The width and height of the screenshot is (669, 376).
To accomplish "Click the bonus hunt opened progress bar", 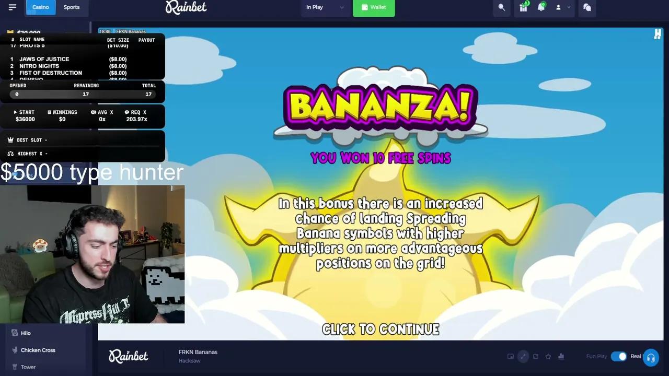I will (83, 94).
